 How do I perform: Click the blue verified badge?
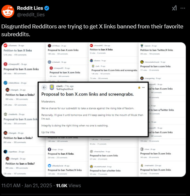tap(47, 8)
